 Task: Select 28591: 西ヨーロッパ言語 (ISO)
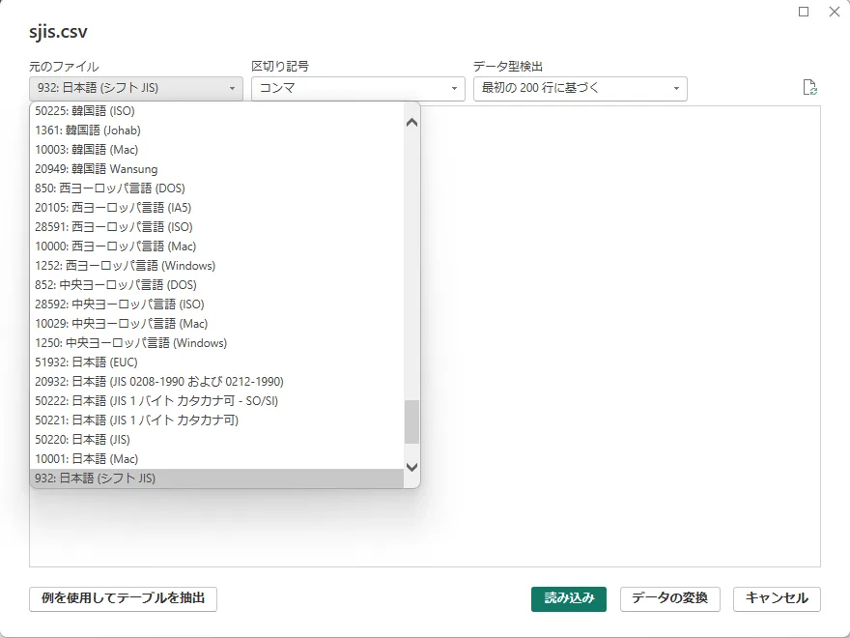[216, 227]
